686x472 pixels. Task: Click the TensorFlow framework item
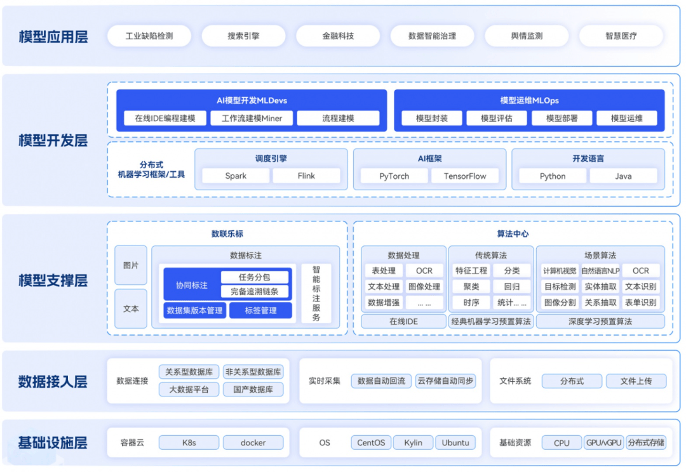[x=467, y=176]
